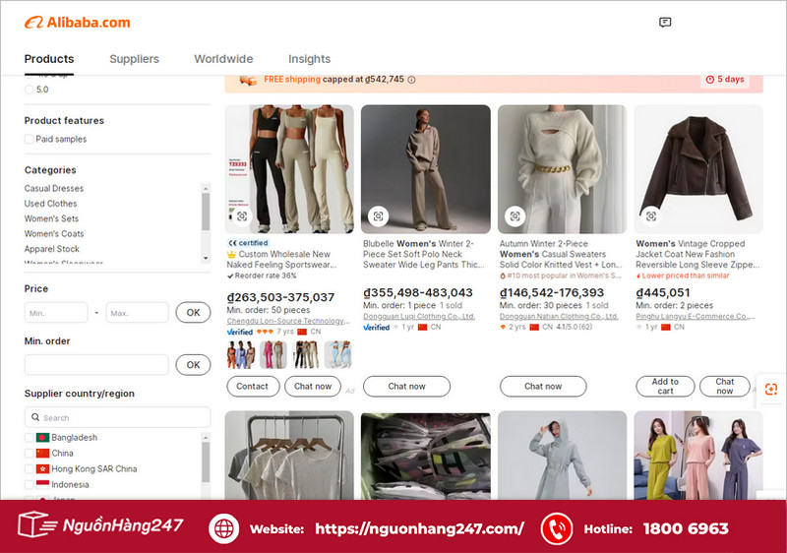Click the supplier country Search field
The width and height of the screenshot is (787, 553).
(117, 417)
